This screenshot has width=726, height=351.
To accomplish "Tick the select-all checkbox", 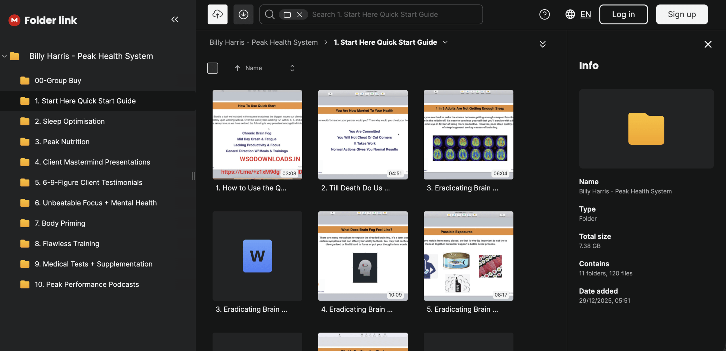I will click(212, 68).
